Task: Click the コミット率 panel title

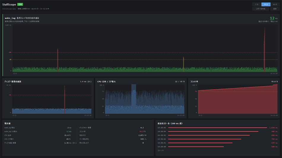Action: [x=194, y=81]
